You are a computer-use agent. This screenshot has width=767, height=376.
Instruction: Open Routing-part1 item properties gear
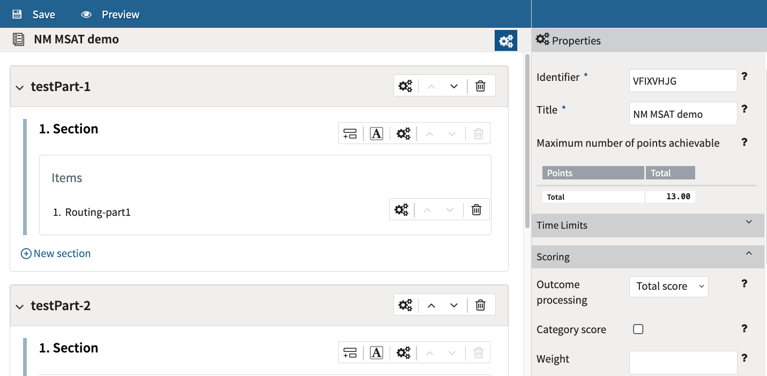tap(401, 210)
